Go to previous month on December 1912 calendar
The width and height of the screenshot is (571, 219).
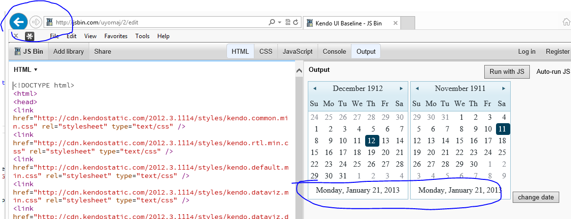pyautogui.click(x=315, y=88)
